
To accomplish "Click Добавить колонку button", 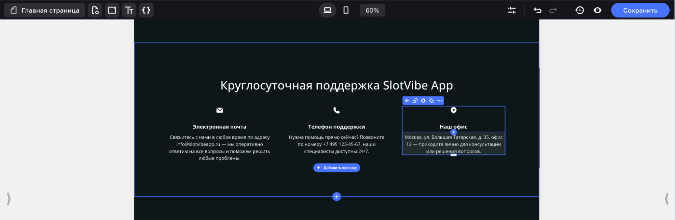I will coord(337,168).
